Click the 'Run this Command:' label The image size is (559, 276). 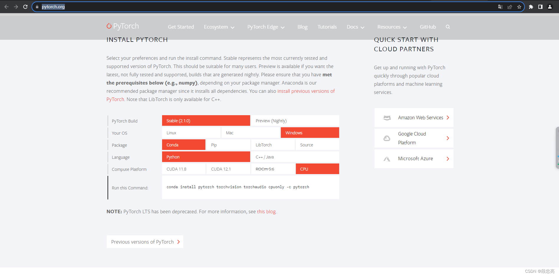(130, 188)
